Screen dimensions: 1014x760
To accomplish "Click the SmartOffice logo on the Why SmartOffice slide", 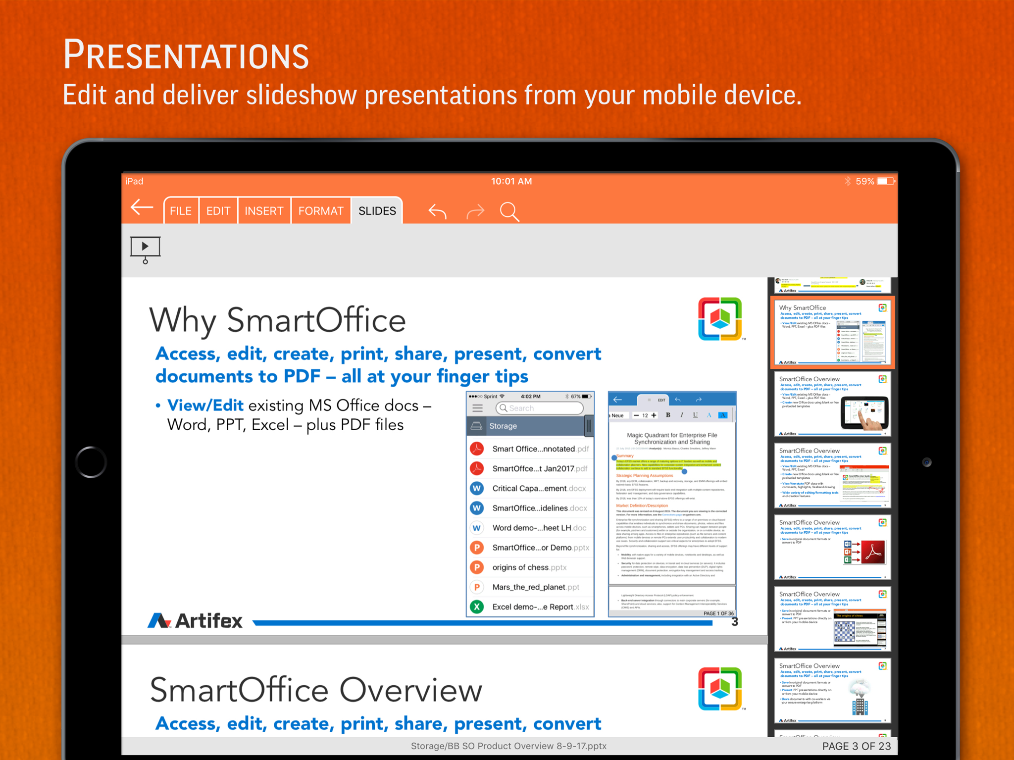I will (x=720, y=319).
